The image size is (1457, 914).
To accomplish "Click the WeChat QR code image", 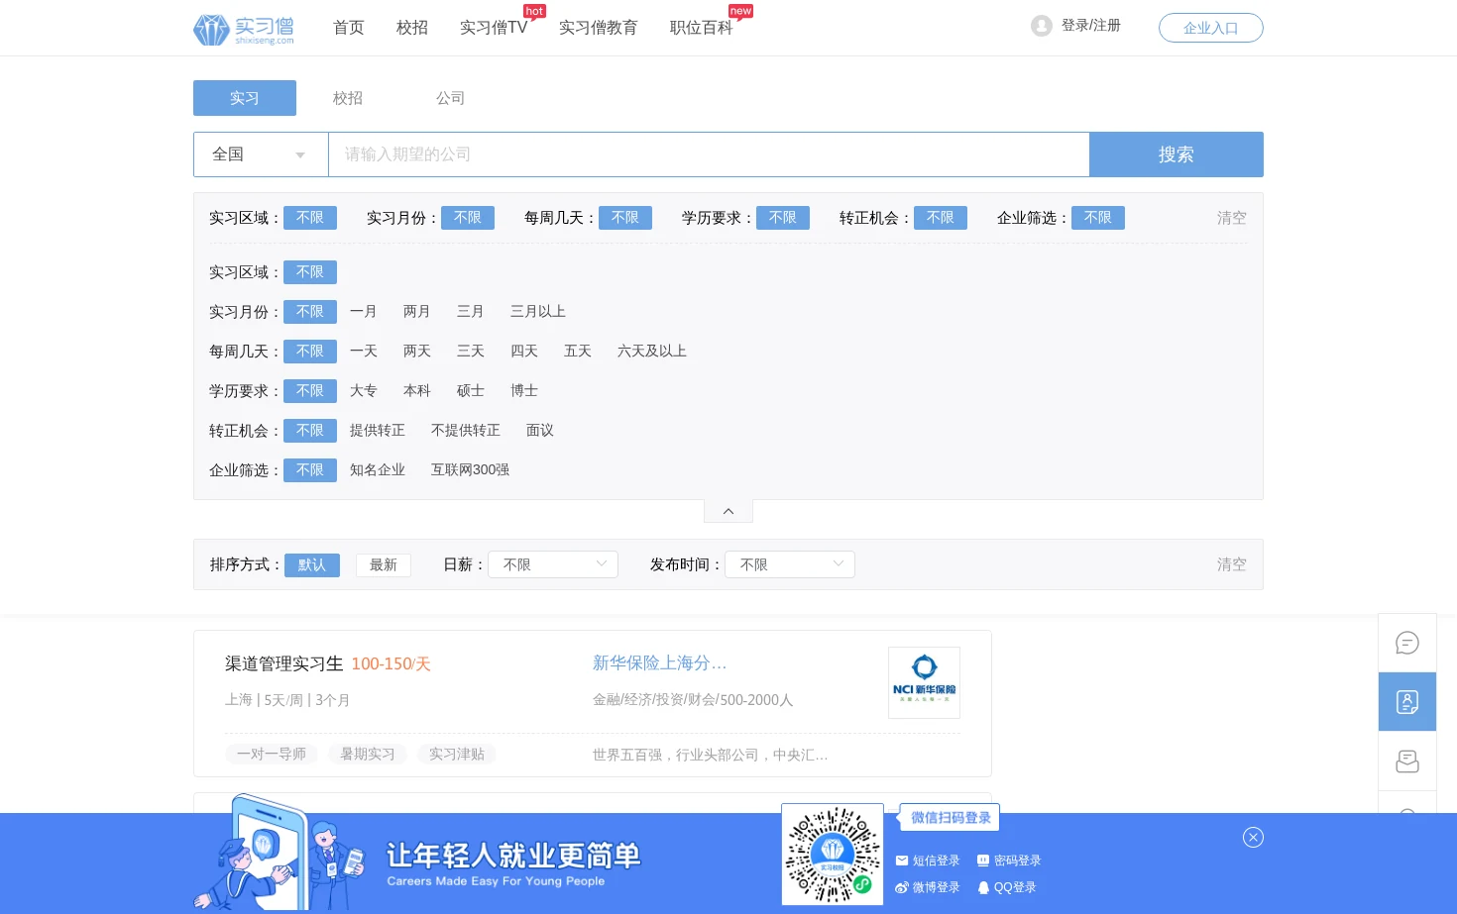I will point(833,855).
